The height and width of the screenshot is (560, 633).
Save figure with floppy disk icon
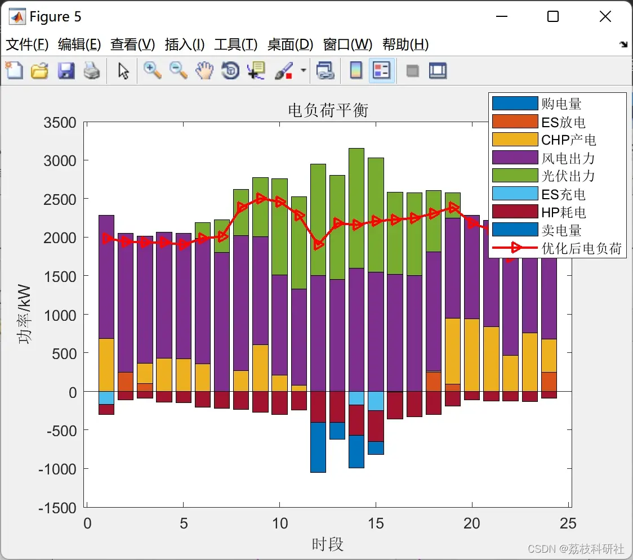click(x=66, y=70)
